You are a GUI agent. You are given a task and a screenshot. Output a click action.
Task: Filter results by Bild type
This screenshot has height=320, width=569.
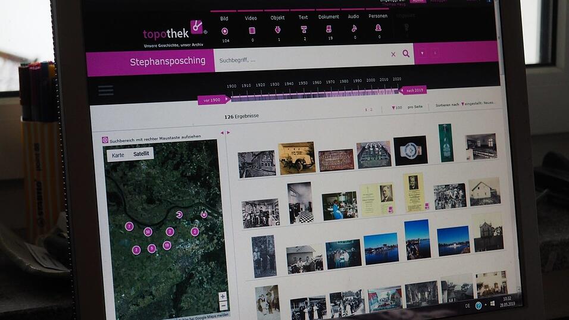coord(224,31)
